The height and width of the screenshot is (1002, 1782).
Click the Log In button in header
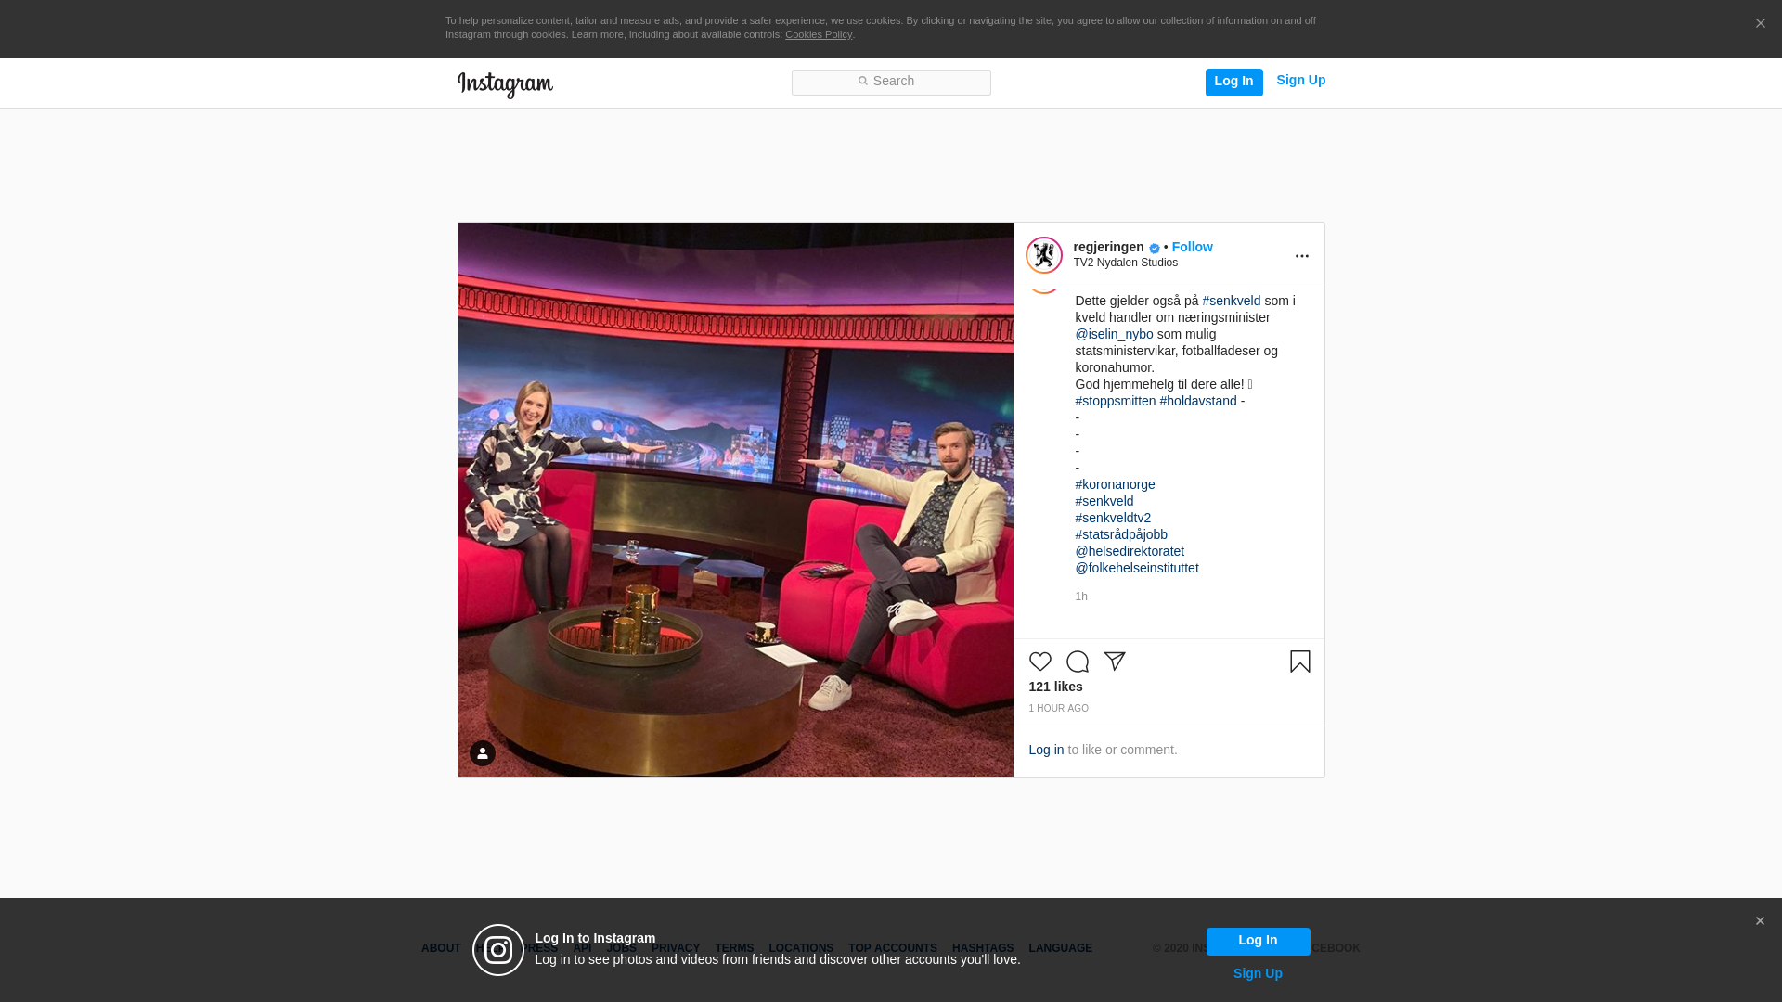click(1233, 82)
